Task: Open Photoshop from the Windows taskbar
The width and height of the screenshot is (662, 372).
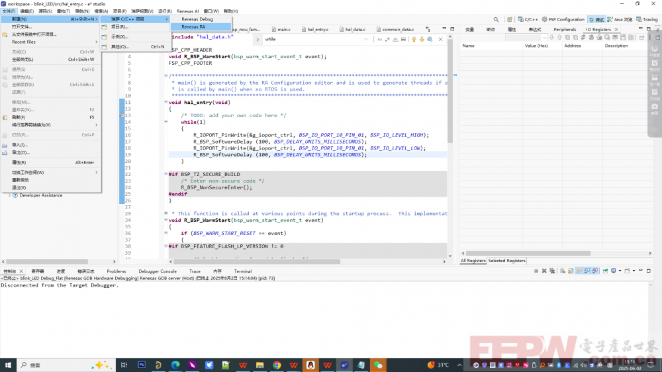Action: (x=142, y=365)
